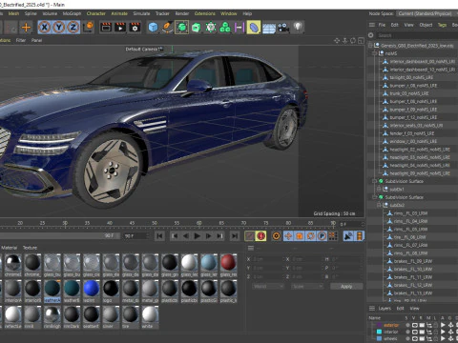458x343 pixels.
Task: Collapse the second Subdivision Surface object
Action: pos(375,197)
